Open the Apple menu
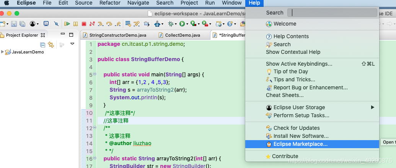 [x=7, y=3]
